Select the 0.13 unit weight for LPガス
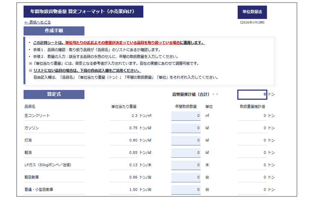 click(x=133, y=165)
